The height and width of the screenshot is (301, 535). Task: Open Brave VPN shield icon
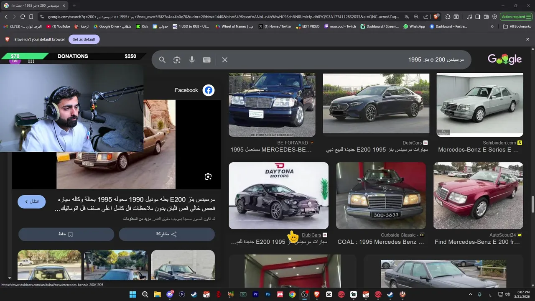[494, 17]
